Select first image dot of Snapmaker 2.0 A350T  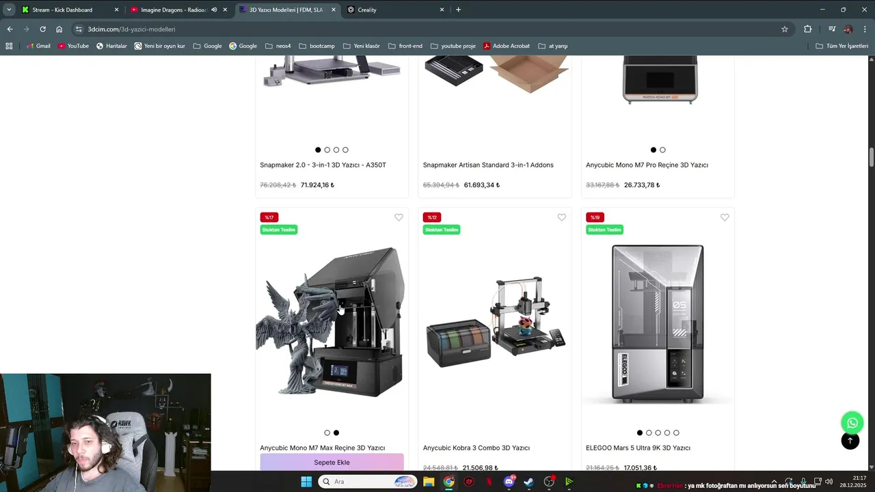pos(318,150)
